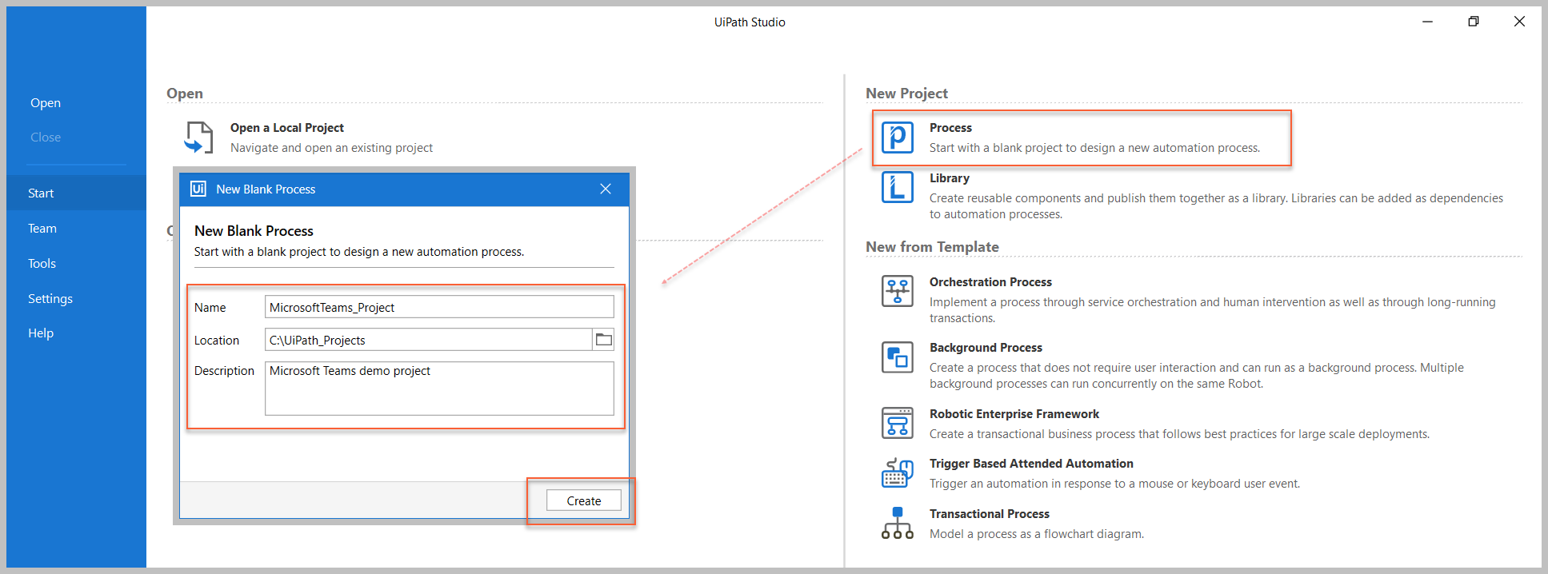Choose the Robotic Enterprise Framework icon
The height and width of the screenshot is (574, 1548).
(x=897, y=423)
